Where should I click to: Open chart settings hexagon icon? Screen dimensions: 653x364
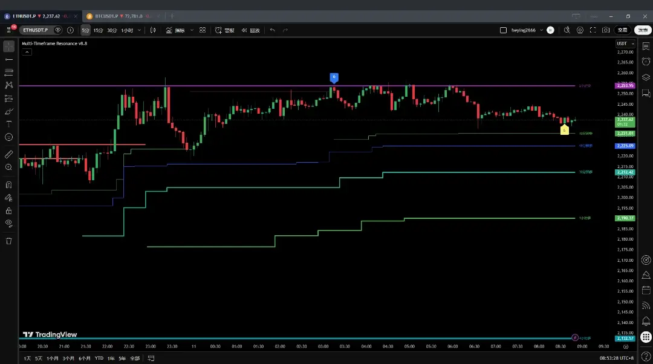580,30
